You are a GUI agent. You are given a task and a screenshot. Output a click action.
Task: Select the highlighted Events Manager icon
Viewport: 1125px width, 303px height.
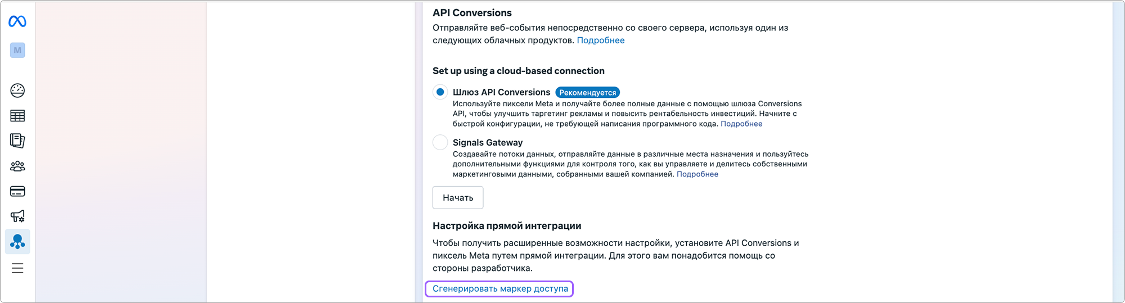click(x=17, y=242)
